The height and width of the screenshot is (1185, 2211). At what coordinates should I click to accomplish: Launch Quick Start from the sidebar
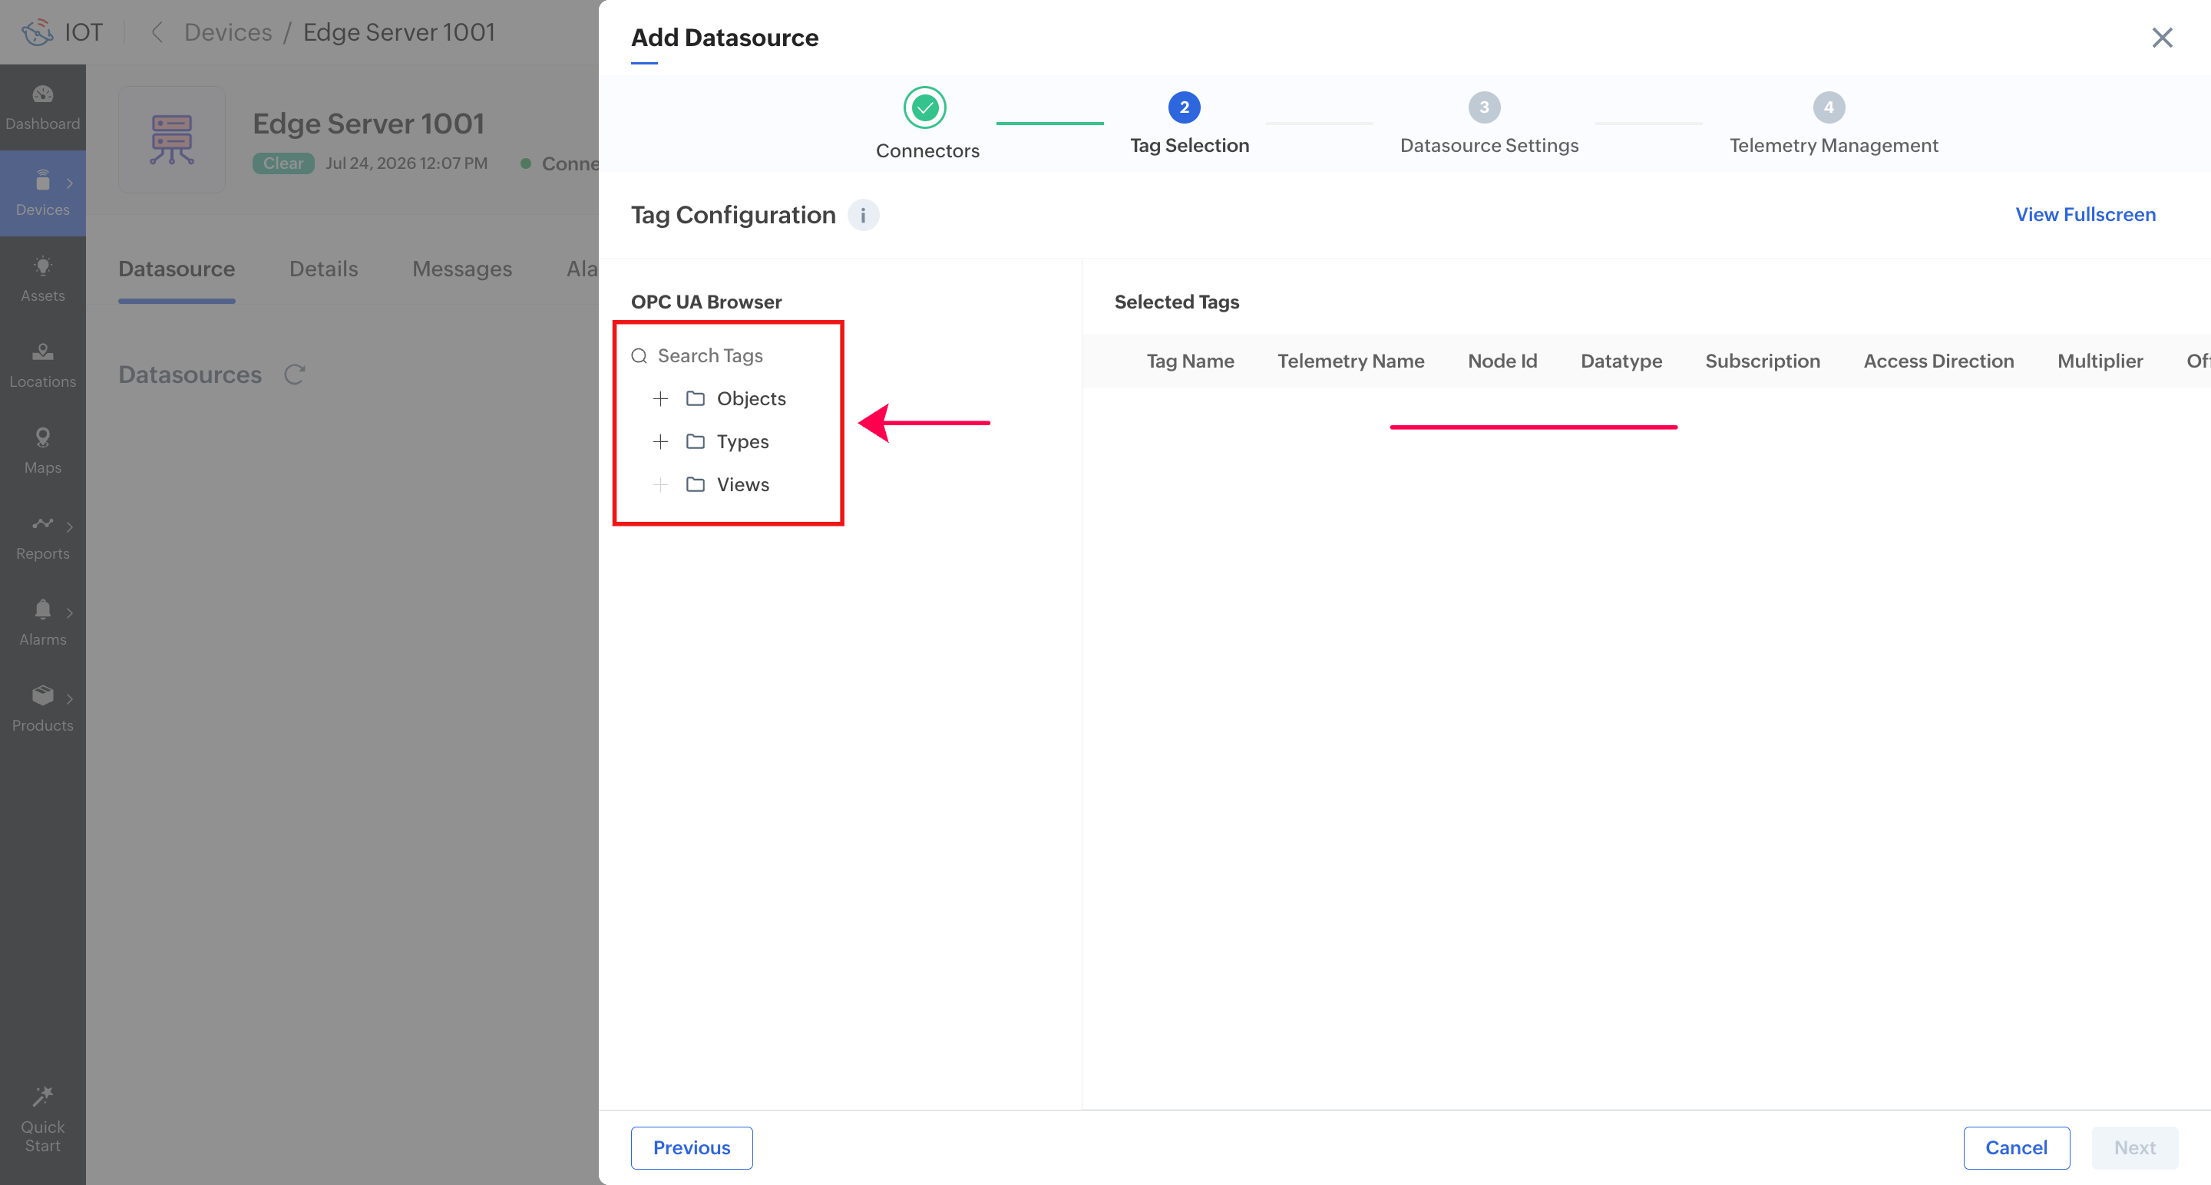43,1120
